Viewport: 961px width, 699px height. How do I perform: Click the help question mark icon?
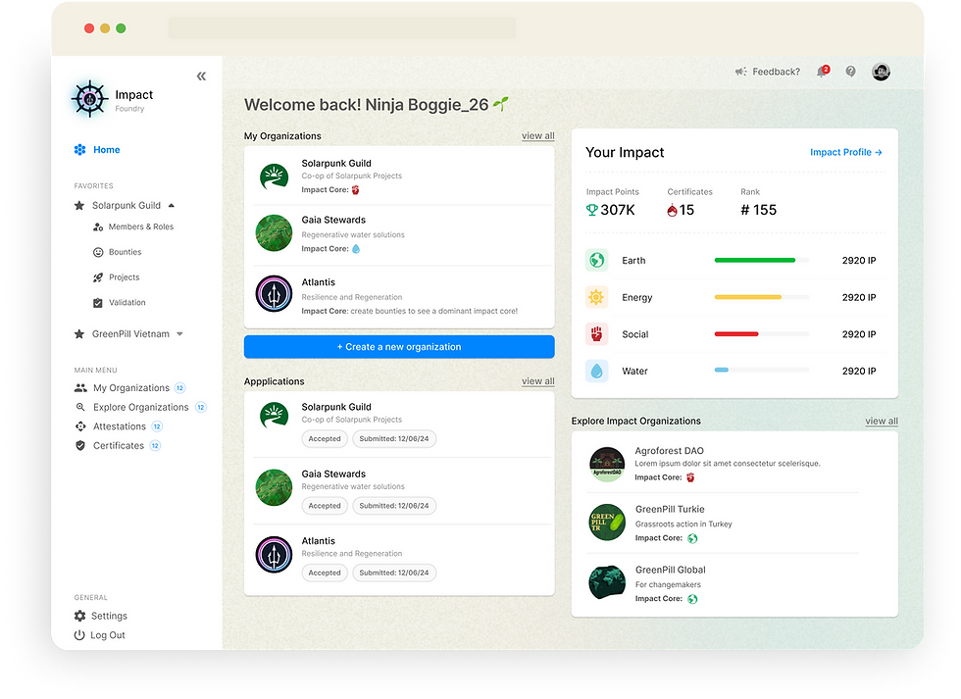click(851, 72)
